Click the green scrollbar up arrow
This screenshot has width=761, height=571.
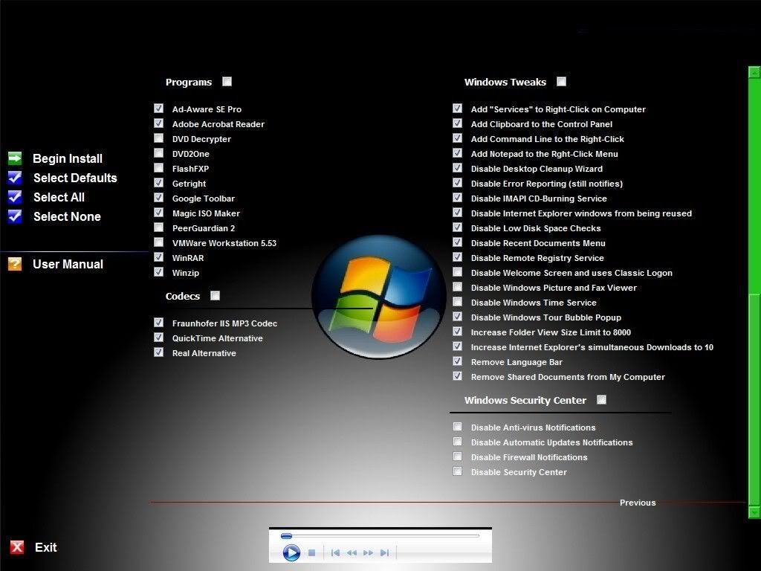(x=754, y=72)
